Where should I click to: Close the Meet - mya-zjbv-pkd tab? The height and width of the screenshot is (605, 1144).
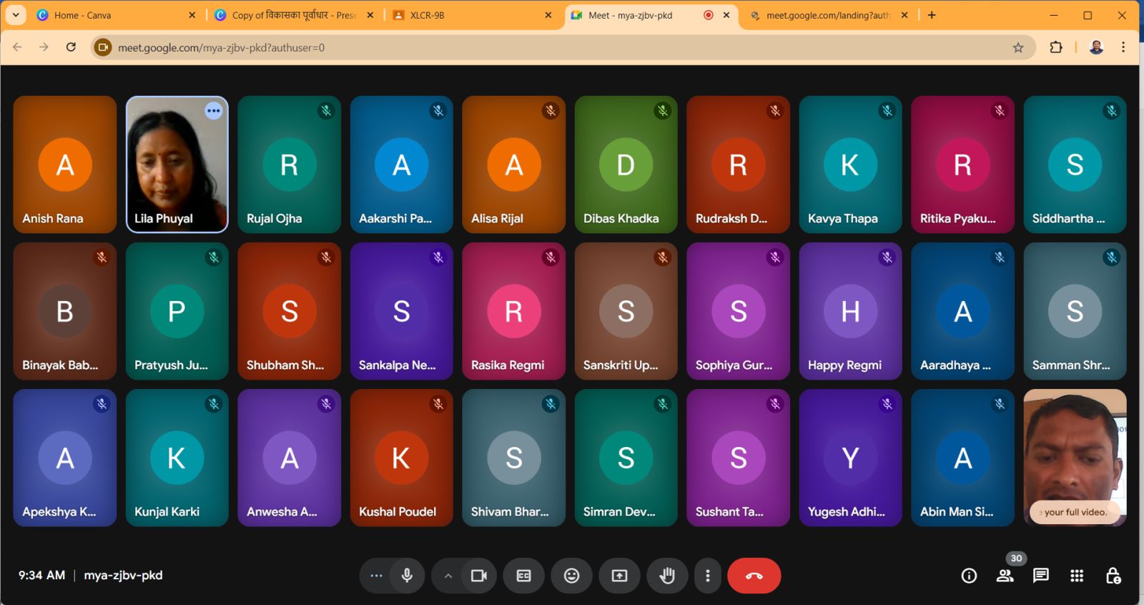pos(726,15)
